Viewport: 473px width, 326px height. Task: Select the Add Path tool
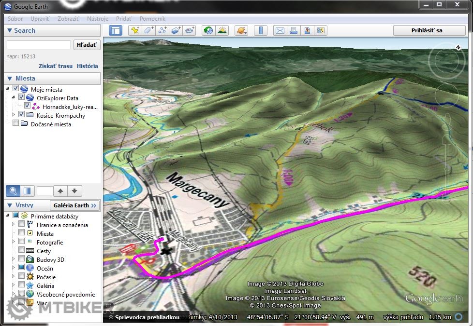coord(162,30)
